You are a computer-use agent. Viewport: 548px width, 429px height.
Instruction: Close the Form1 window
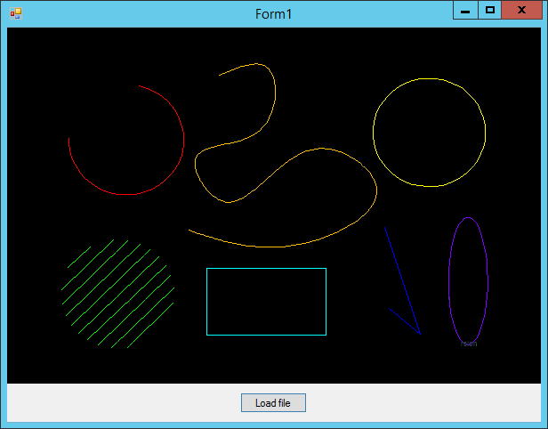point(521,10)
